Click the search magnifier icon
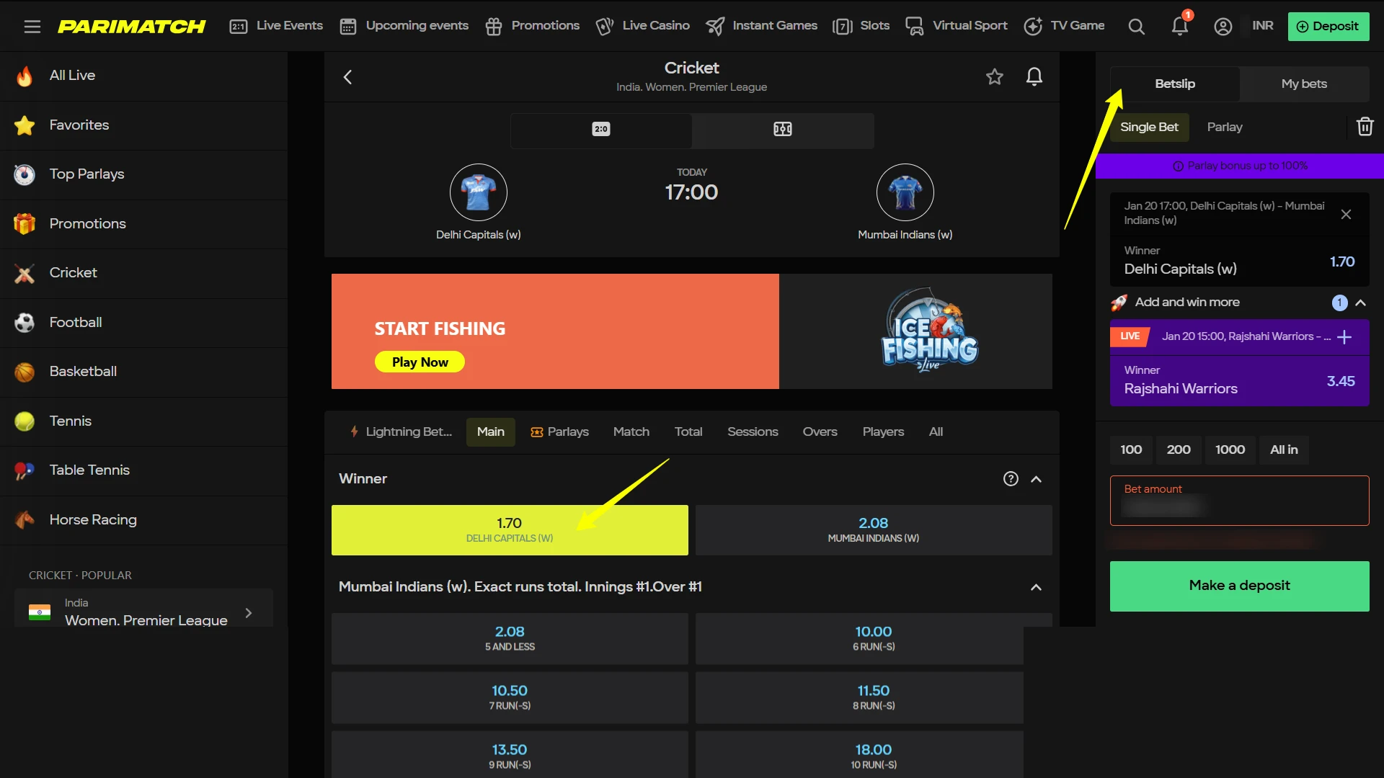Screen dimensions: 1384x778 pyautogui.click(x=1136, y=27)
